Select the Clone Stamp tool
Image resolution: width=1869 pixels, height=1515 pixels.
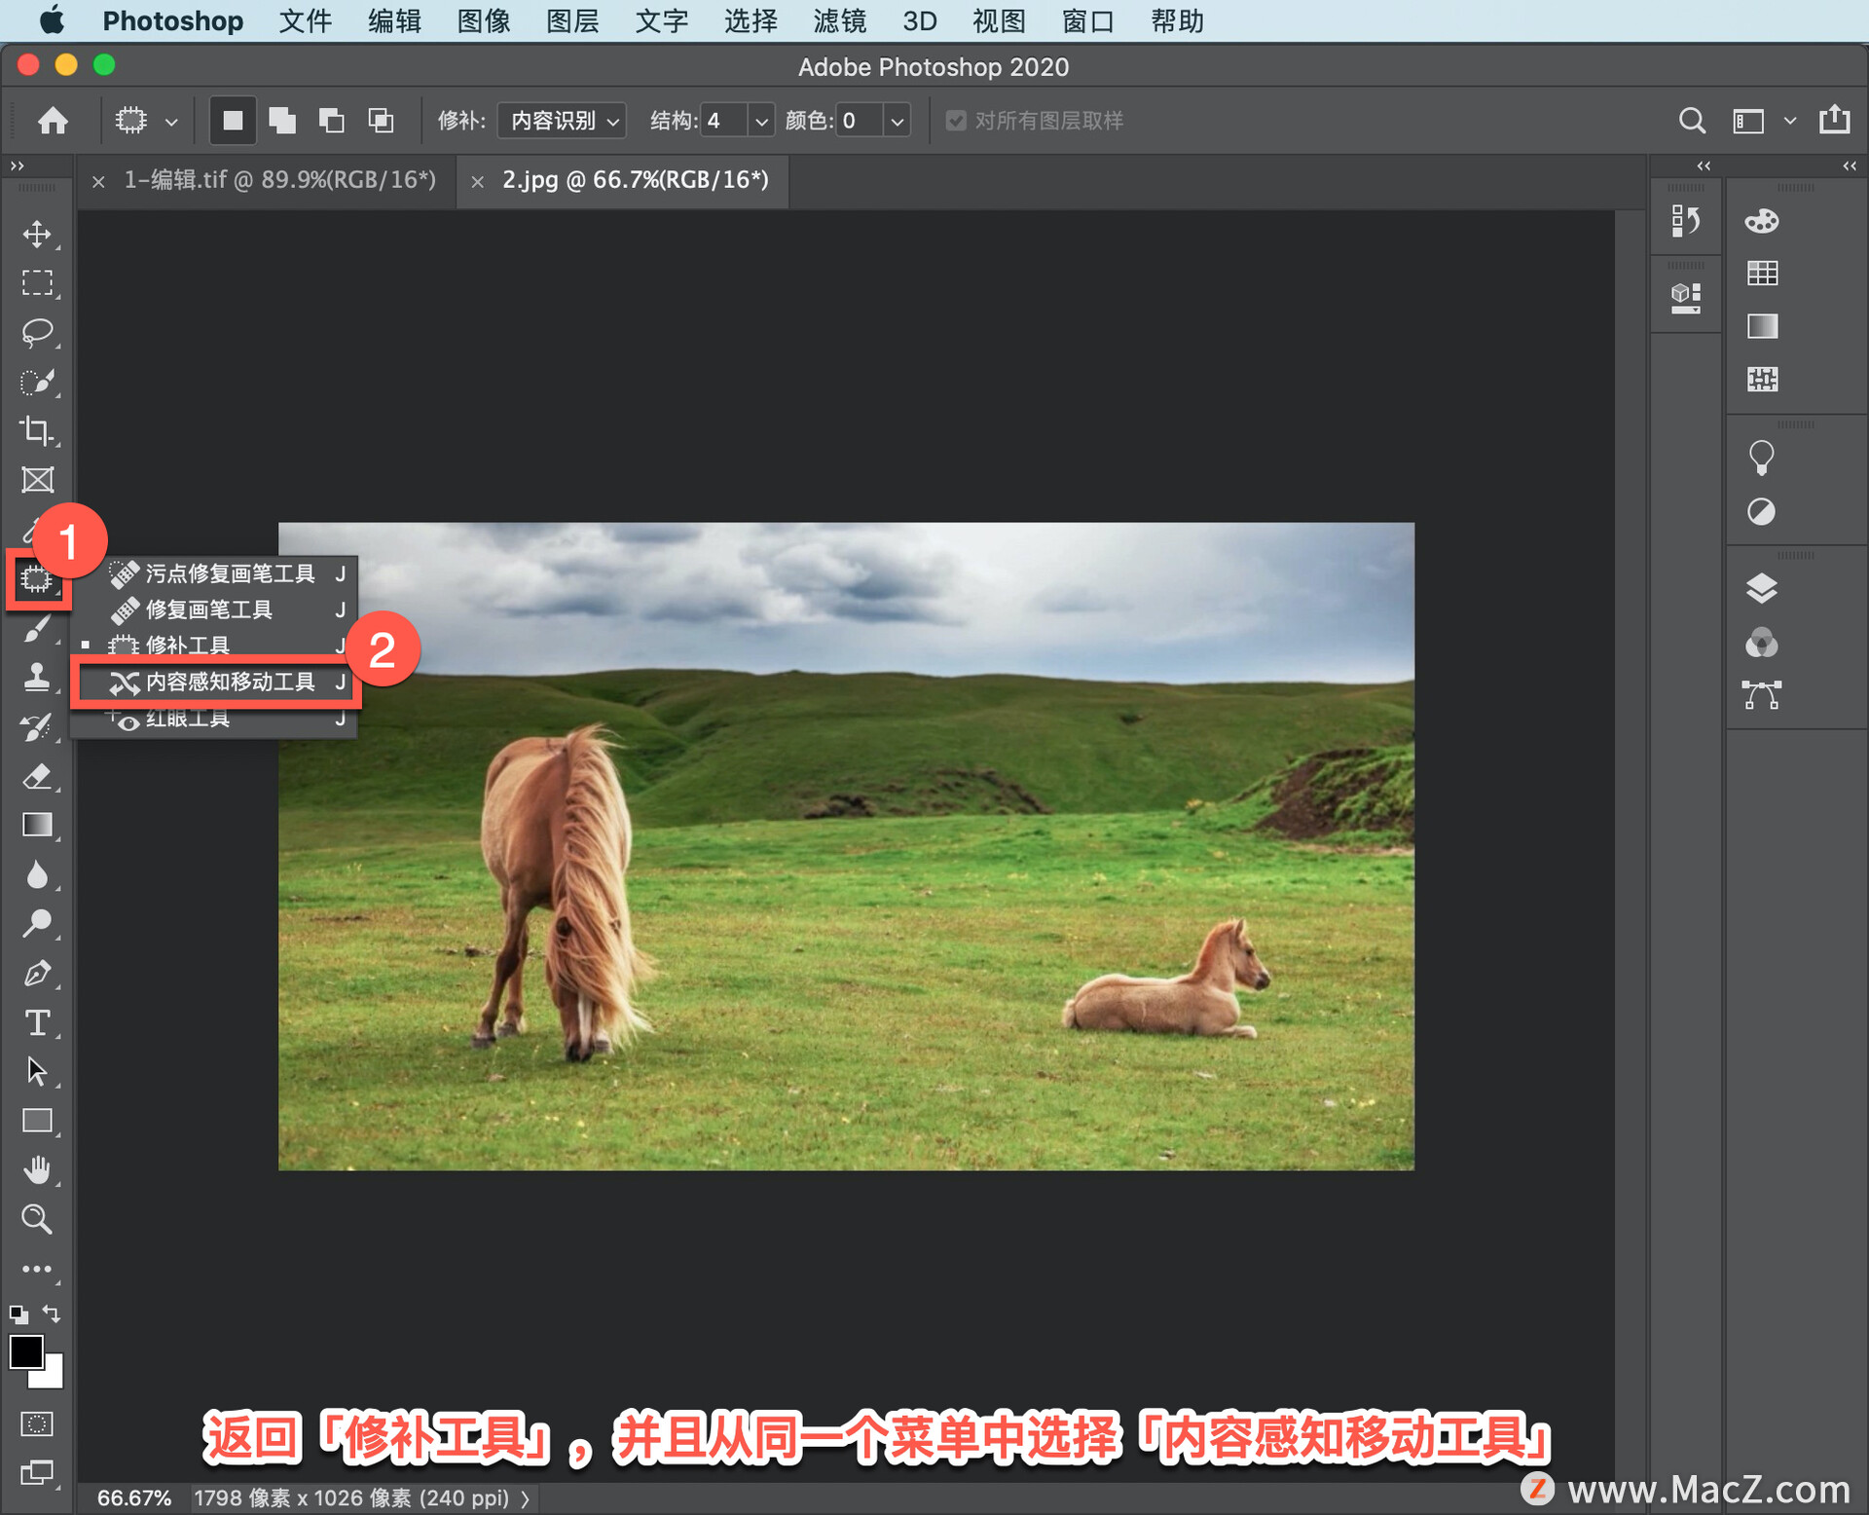click(x=37, y=678)
